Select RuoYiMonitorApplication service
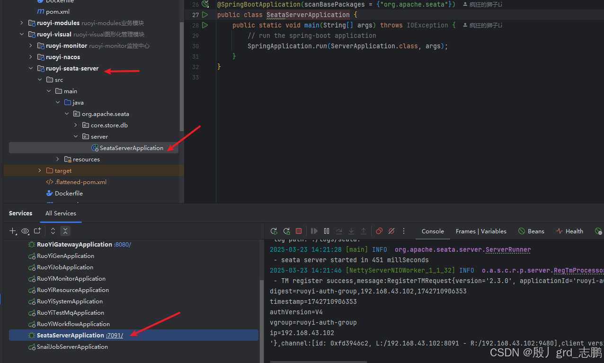Viewport: 604px width, 363px height. (71, 278)
